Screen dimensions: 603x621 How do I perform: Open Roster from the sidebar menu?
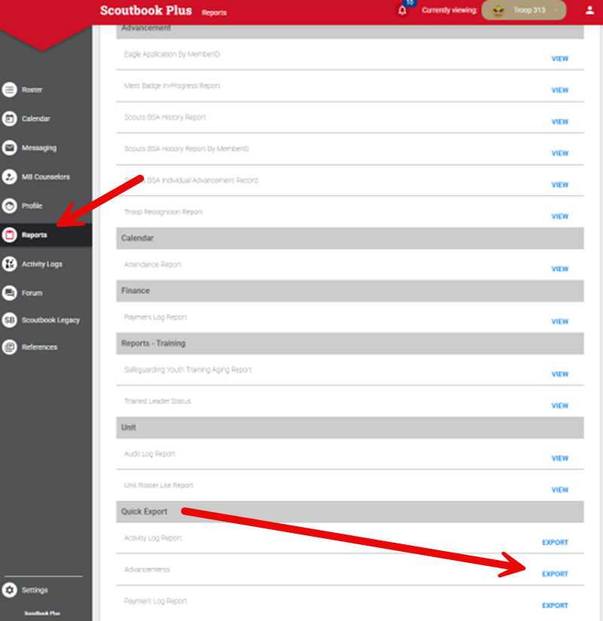tap(32, 90)
